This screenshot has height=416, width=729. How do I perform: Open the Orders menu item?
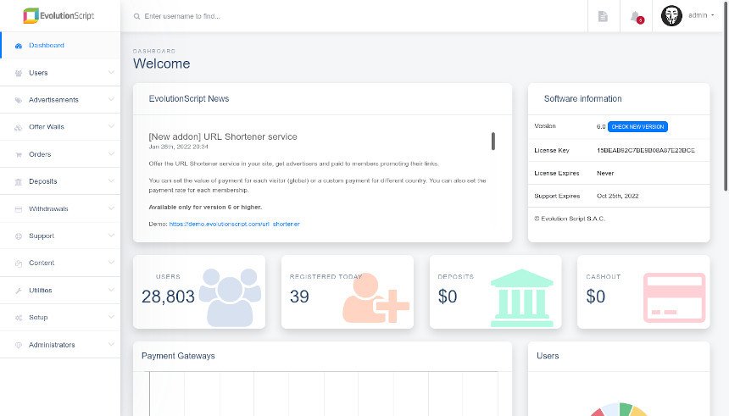coord(60,154)
